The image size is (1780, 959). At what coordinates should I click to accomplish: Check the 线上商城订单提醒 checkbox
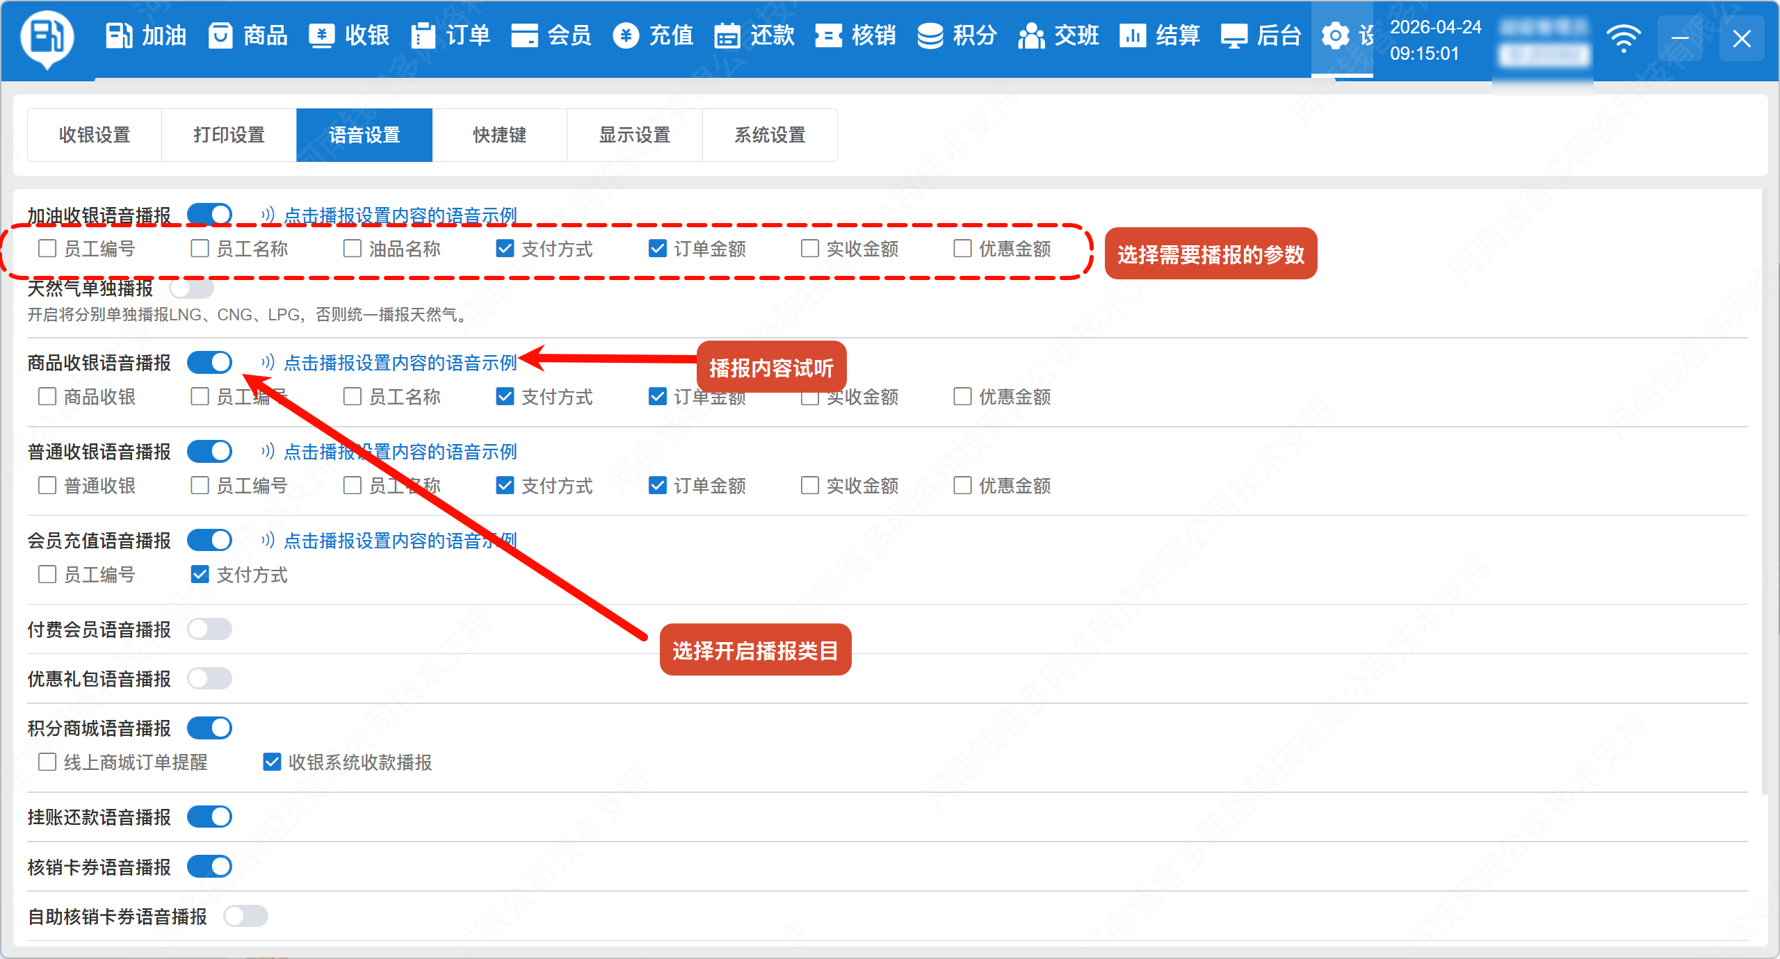pyautogui.click(x=47, y=762)
